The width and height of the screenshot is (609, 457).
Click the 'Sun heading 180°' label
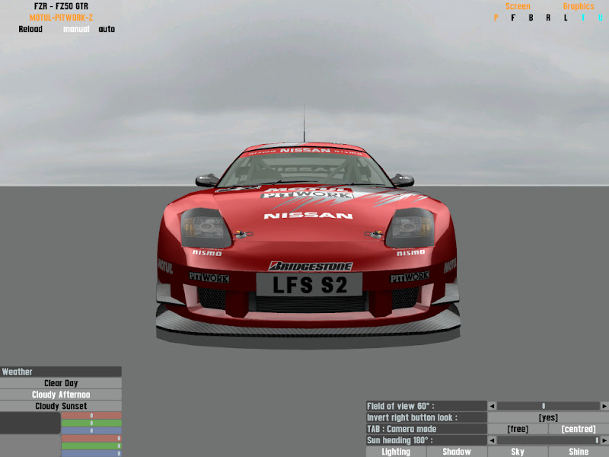click(426, 440)
